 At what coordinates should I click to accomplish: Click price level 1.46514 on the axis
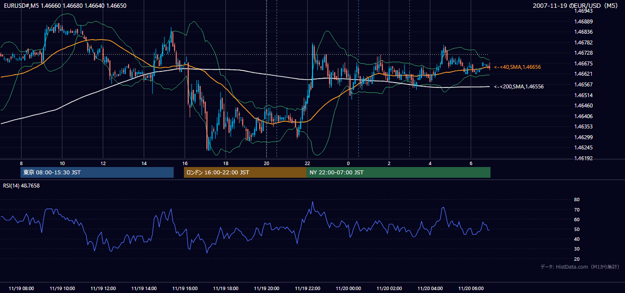pos(583,95)
